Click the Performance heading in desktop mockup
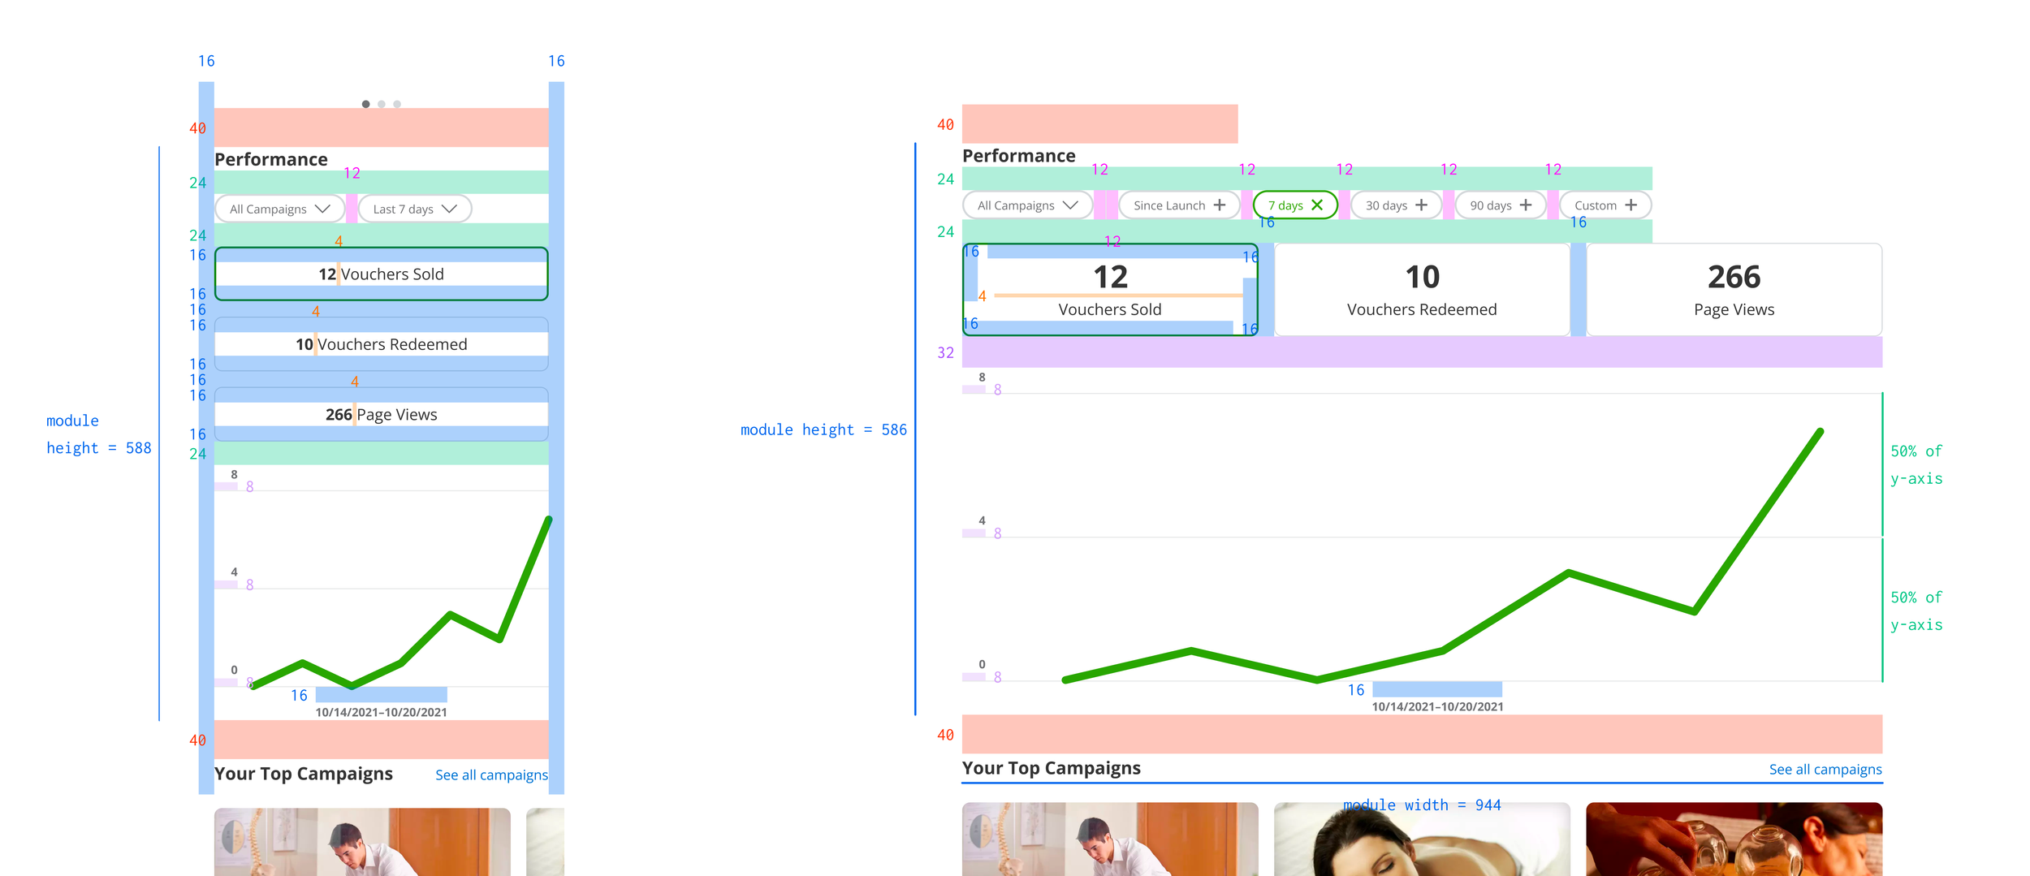The height and width of the screenshot is (876, 2030). [x=1019, y=156]
